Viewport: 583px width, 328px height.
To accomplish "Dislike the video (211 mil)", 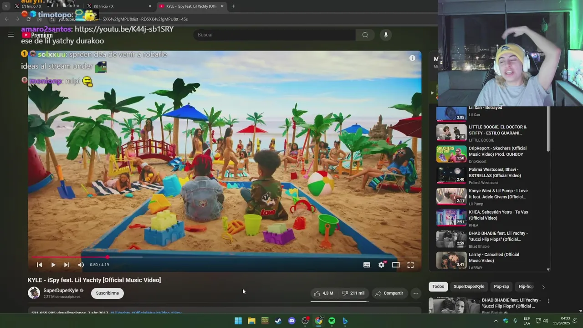I will (x=353, y=293).
